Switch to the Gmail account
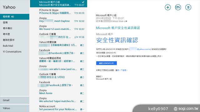This screenshot has height=112, width=200. [15, 100]
